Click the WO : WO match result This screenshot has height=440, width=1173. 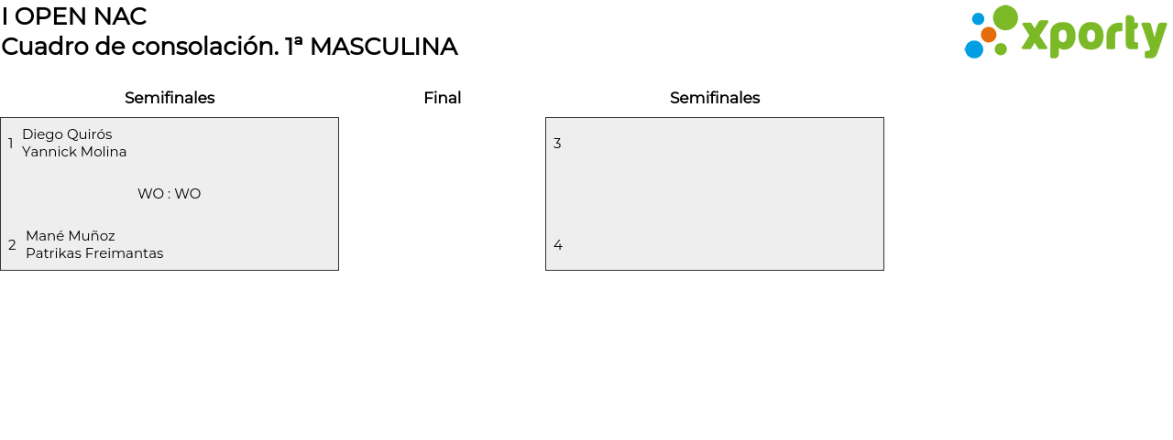pos(170,194)
